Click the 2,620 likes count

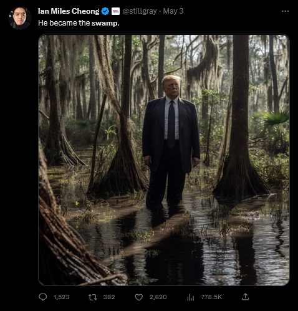[158, 297]
